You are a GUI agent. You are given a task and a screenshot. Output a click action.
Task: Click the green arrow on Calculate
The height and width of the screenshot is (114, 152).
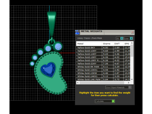[113, 101]
